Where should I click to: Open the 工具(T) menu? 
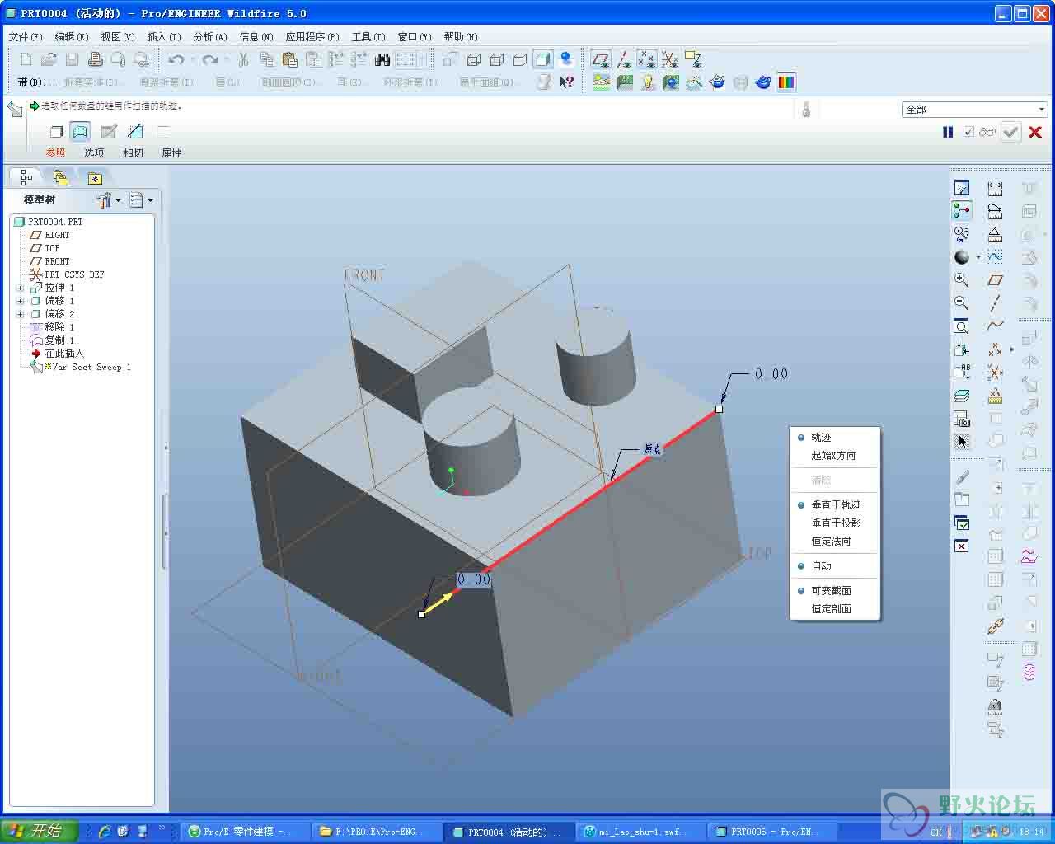[368, 36]
